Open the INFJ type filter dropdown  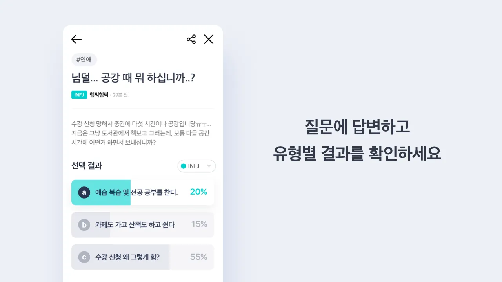[196, 166]
